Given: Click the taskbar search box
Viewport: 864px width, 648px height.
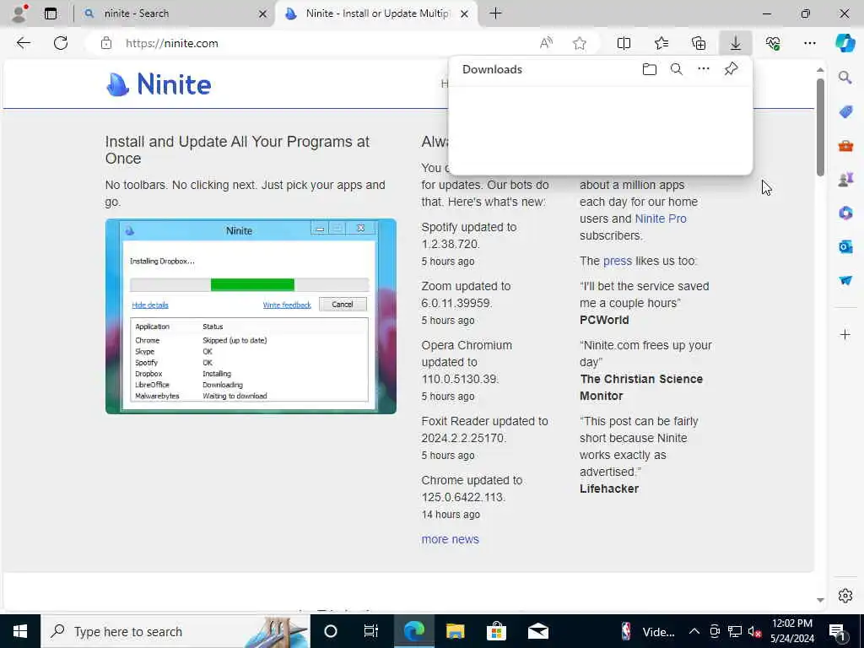Looking at the screenshot, I should (x=175, y=631).
